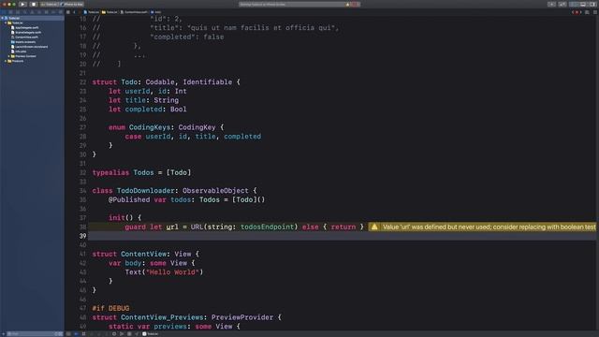Click line number 22 in the gutter
This screenshot has height=337, width=599.
(x=83, y=82)
